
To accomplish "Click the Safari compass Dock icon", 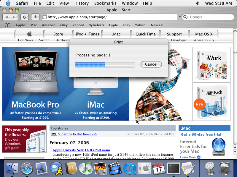I will tap(27, 168).
